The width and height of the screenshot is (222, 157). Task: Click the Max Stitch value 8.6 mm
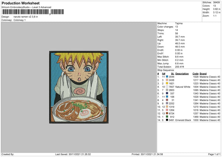(x=179, y=57)
